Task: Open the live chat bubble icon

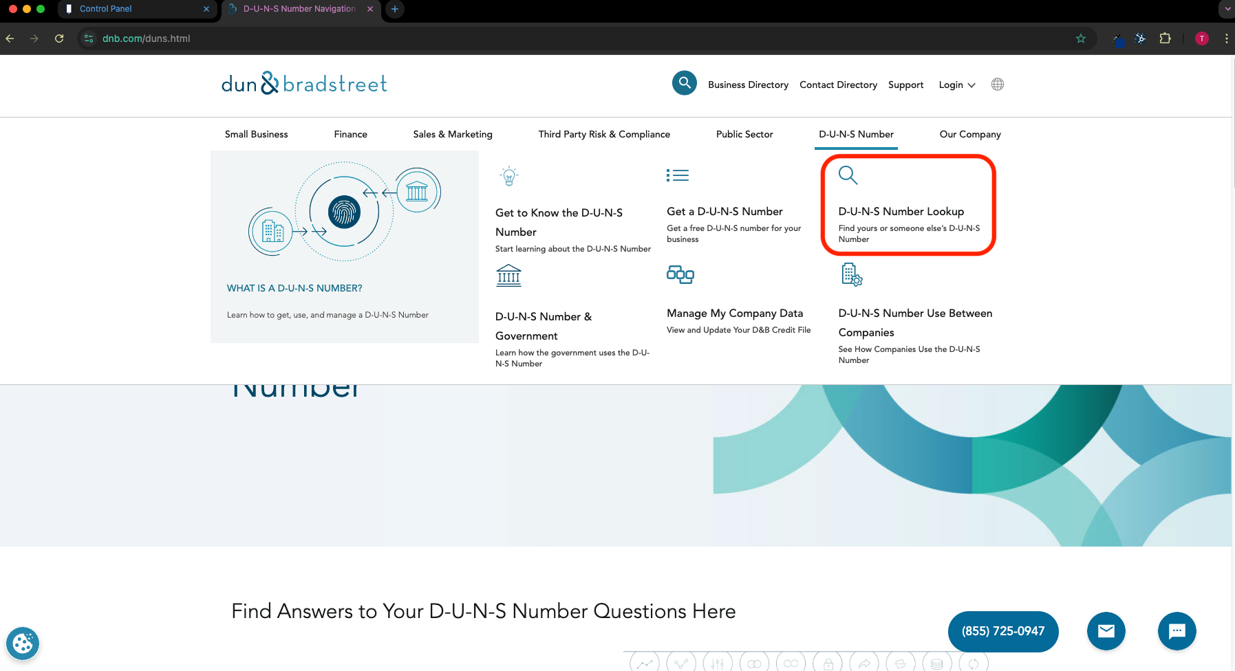Action: [x=1177, y=630]
